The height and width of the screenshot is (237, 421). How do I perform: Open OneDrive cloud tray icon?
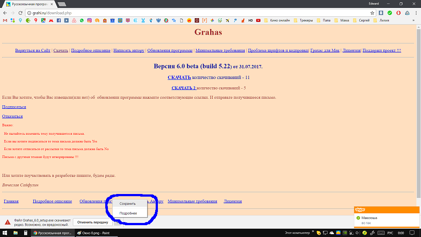(332, 233)
